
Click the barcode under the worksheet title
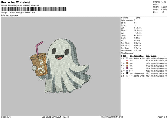pos(34,9)
